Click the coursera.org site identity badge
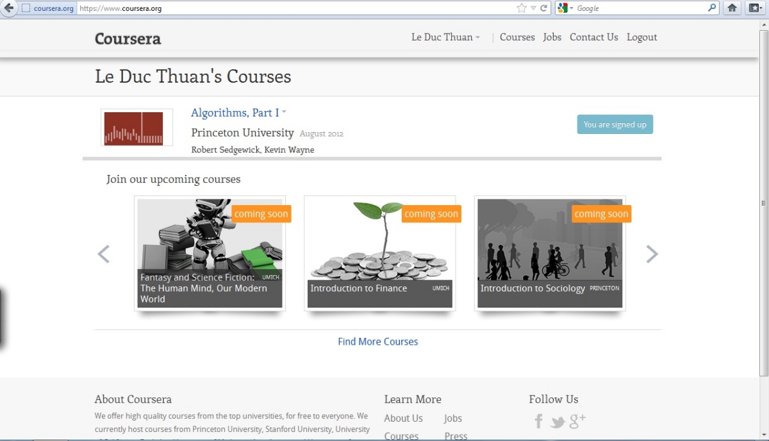Image resolution: width=769 pixels, height=441 pixels. tap(48, 8)
